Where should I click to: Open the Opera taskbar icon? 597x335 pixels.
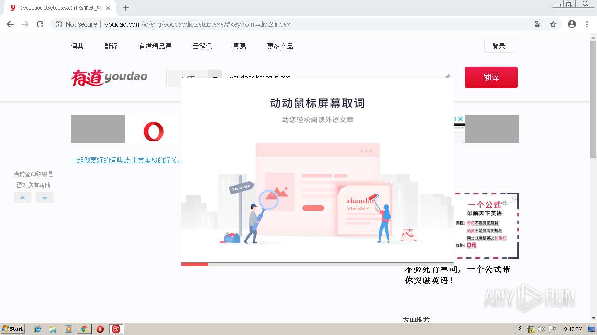pos(100,329)
